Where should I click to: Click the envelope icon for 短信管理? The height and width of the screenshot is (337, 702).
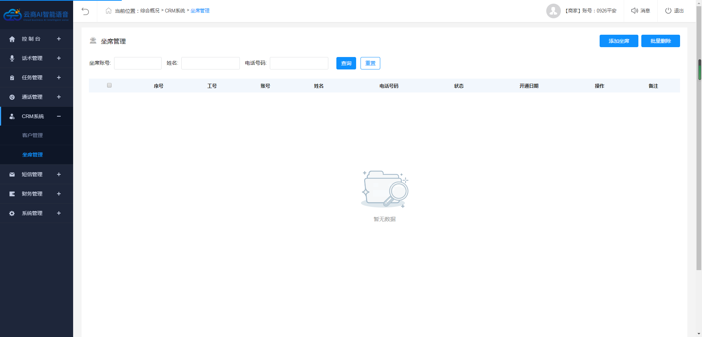tap(12, 174)
